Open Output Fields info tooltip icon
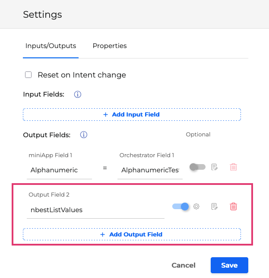This screenshot has width=269, height=278. tap(84, 135)
